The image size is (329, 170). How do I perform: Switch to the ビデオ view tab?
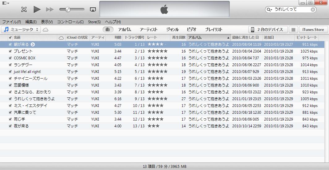[x=192, y=30]
